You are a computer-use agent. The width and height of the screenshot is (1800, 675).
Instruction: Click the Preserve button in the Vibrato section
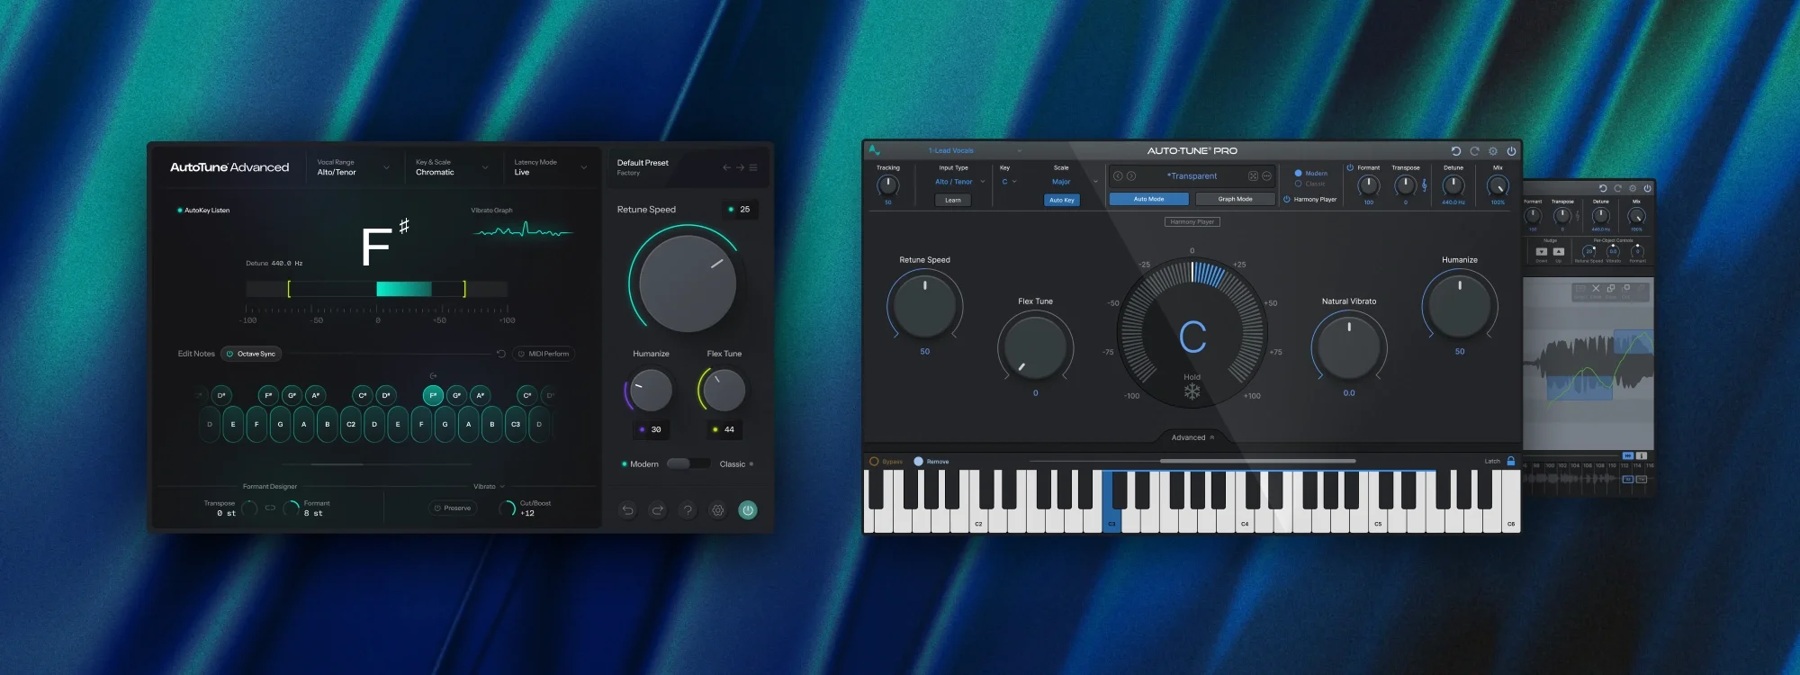(453, 508)
